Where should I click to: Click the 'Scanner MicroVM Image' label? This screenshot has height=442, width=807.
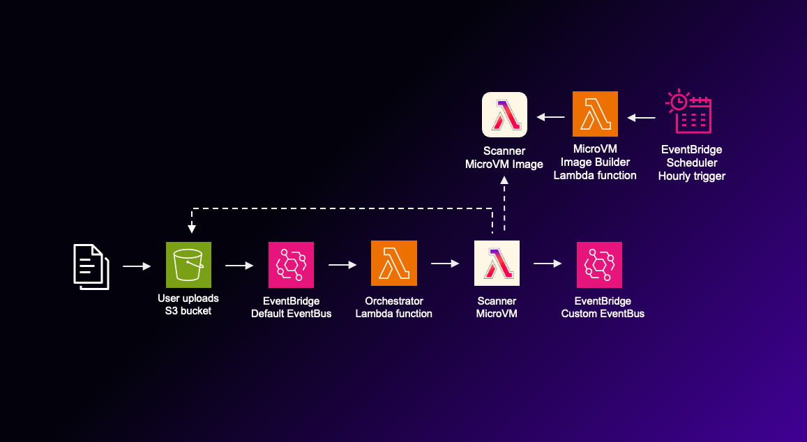504,158
